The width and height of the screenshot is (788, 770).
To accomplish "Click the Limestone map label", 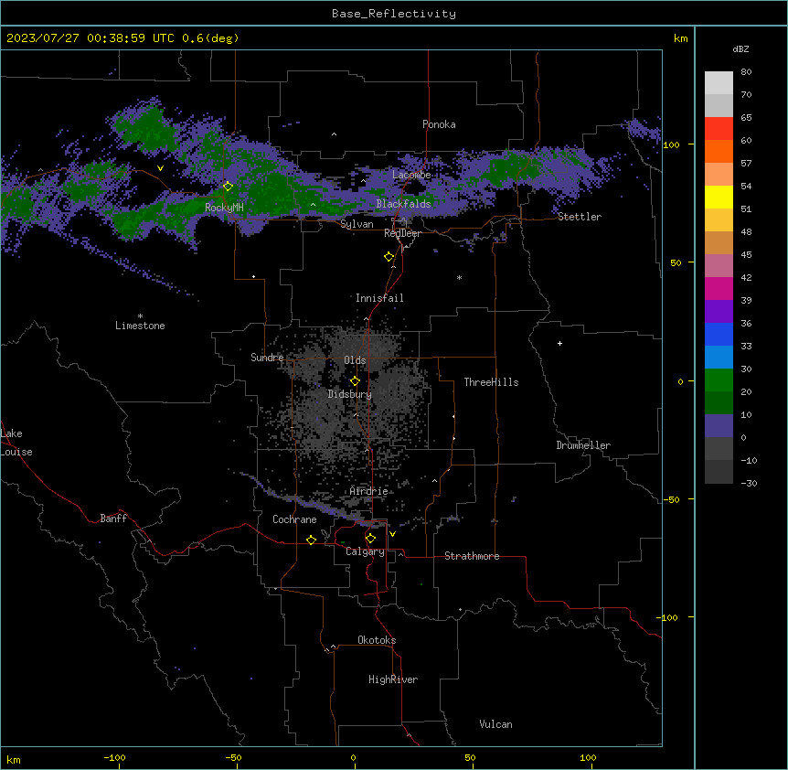I will pyautogui.click(x=140, y=326).
